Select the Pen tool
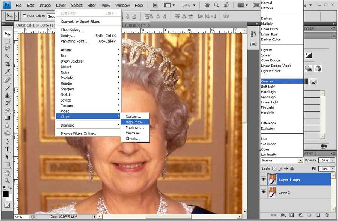The height and width of the screenshot is (221, 338). 7,142
